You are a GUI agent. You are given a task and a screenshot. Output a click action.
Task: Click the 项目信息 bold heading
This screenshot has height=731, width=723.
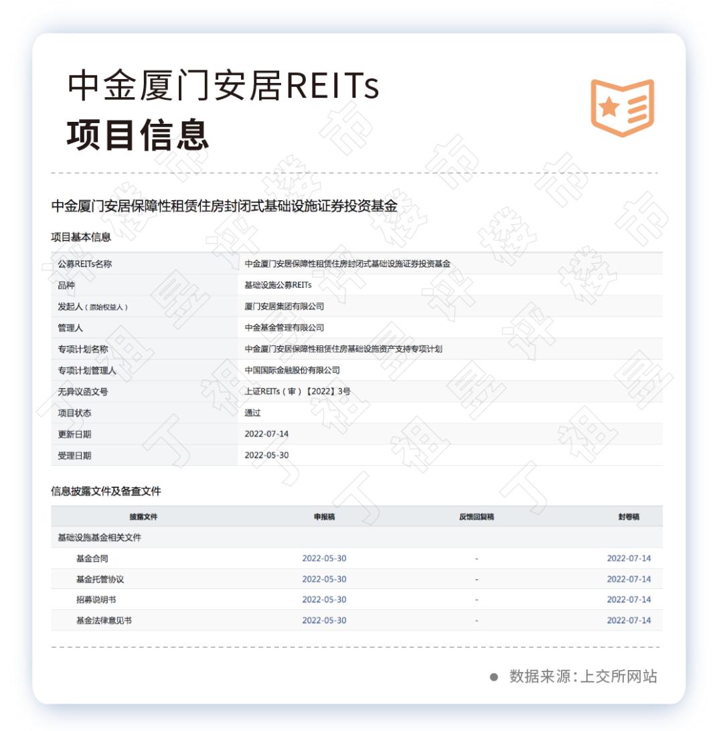tap(138, 135)
